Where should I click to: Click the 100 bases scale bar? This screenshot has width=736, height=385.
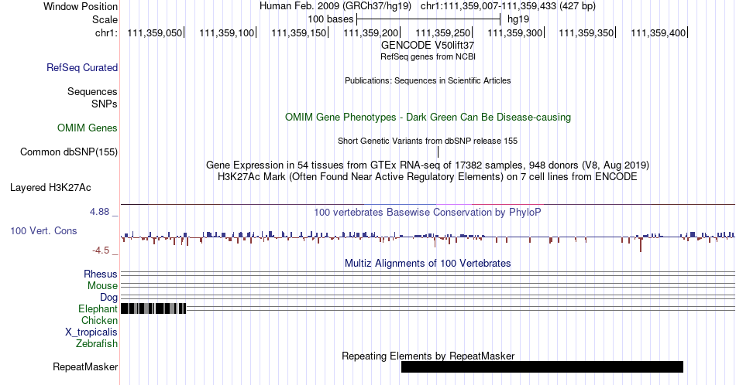pyautogui.click(x=428, y=19)
